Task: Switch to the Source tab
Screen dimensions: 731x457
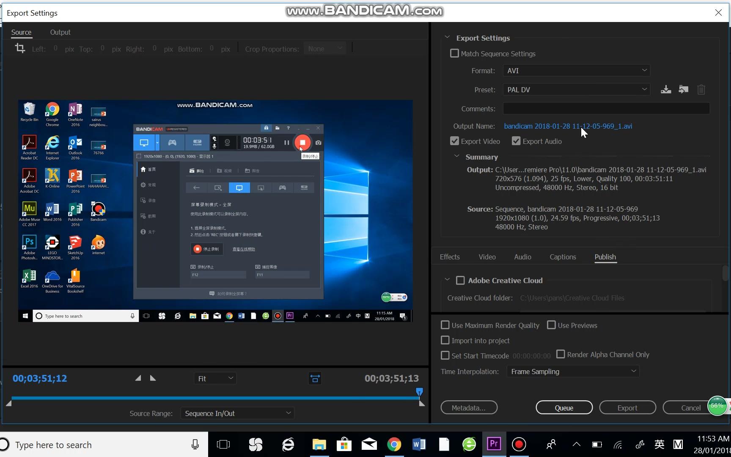Action: point(21,32)
